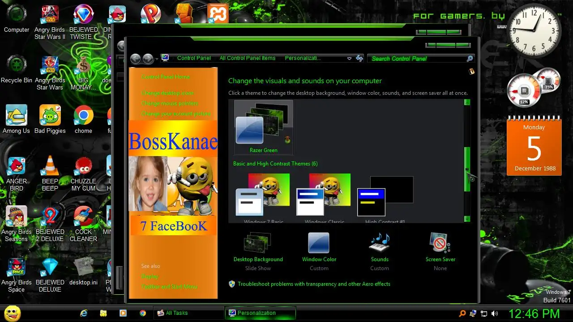Click the network tray icon
This screenshot has width=573, height=322.
tap(484, 314)
